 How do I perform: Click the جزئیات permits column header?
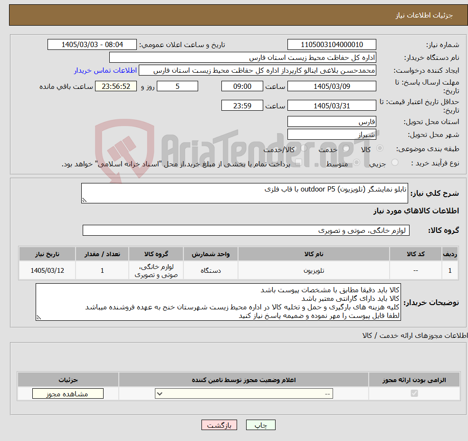coord(68,380)
